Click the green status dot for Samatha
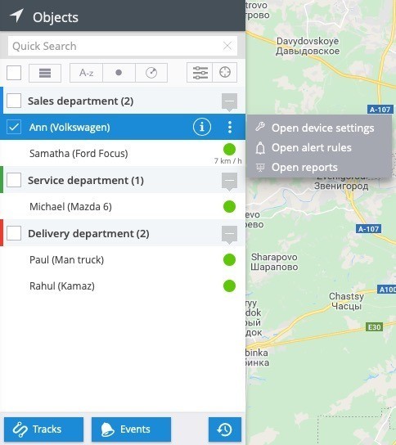 229,149
